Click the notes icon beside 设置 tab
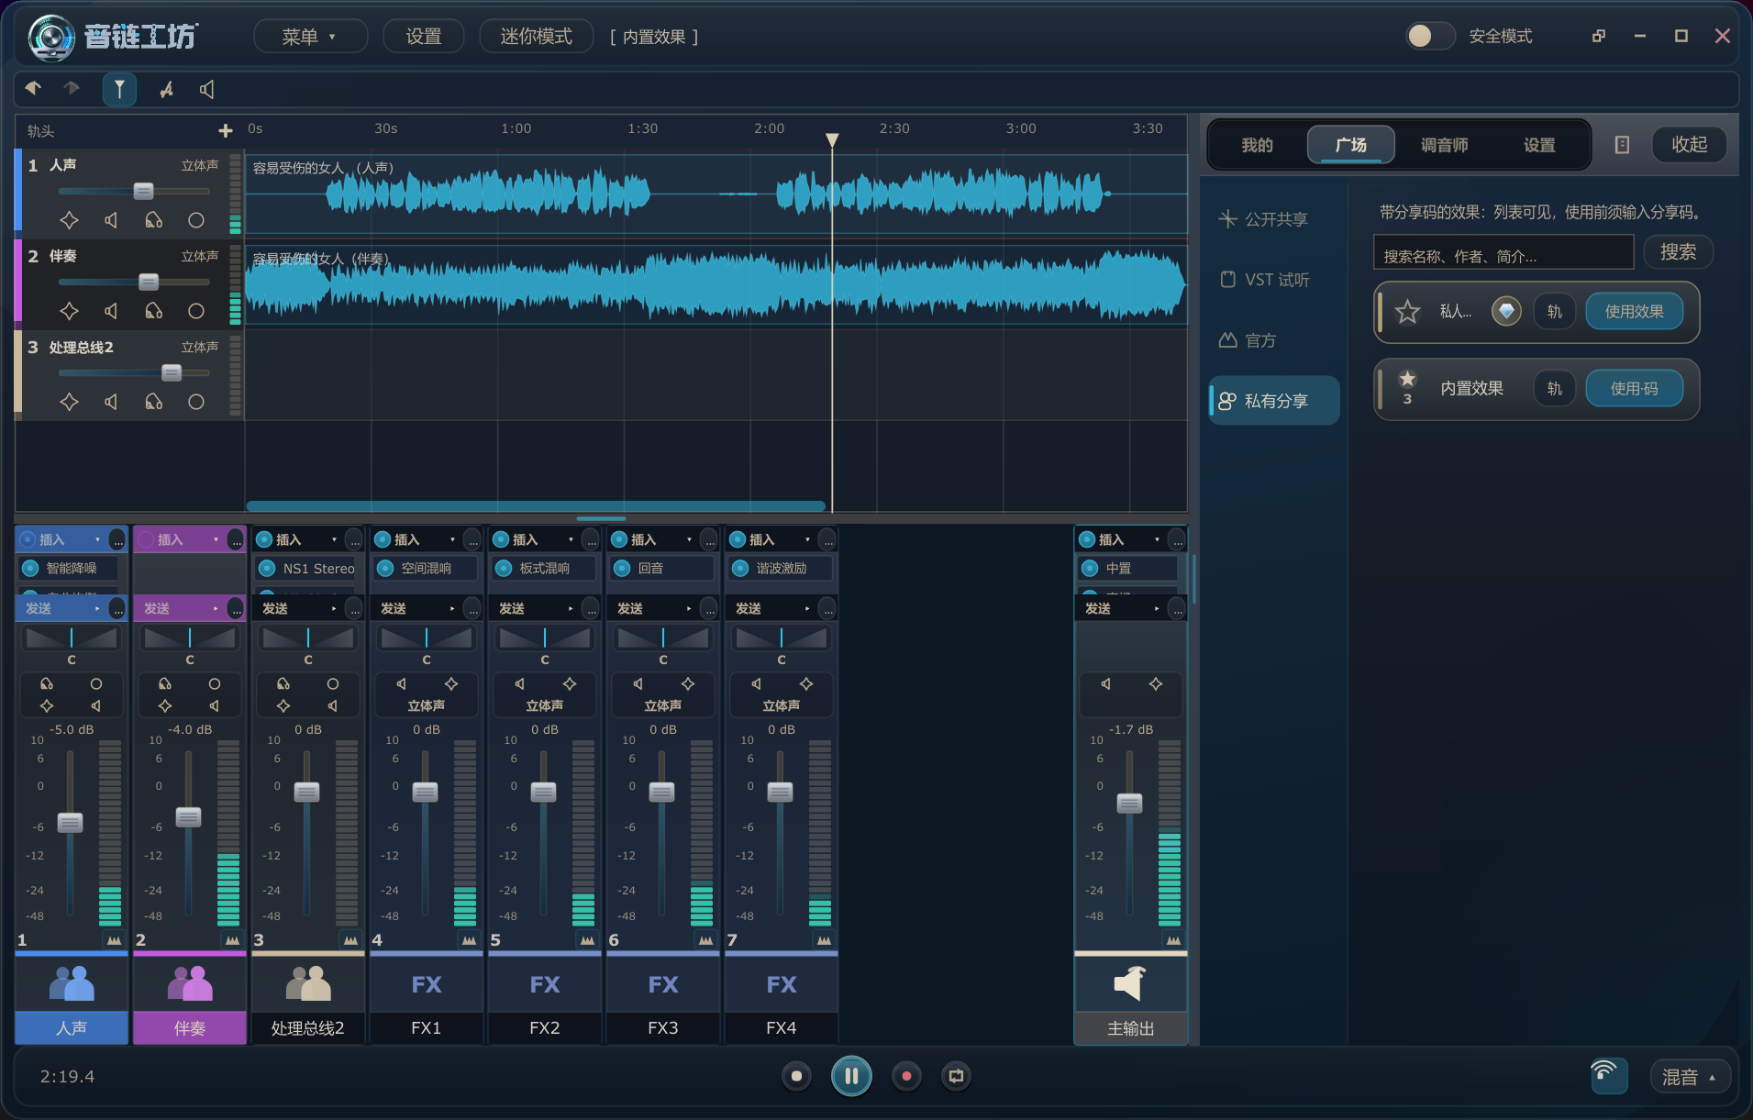The width and height of the screenshot is (1753, 1120). [x=1622, y=145]
